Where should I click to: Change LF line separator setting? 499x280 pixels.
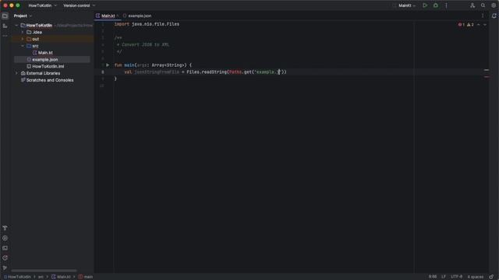tap(444, 277)
